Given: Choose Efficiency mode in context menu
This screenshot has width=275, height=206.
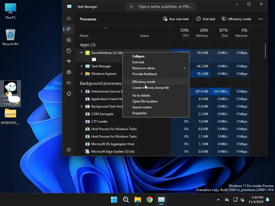Looking at the screenshot, I should [x=156, y=82].
